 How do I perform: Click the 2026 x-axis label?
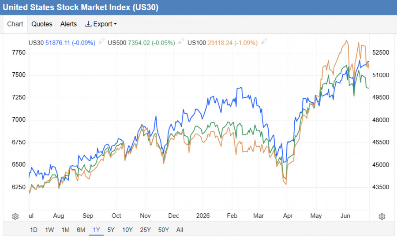(203, 216)
